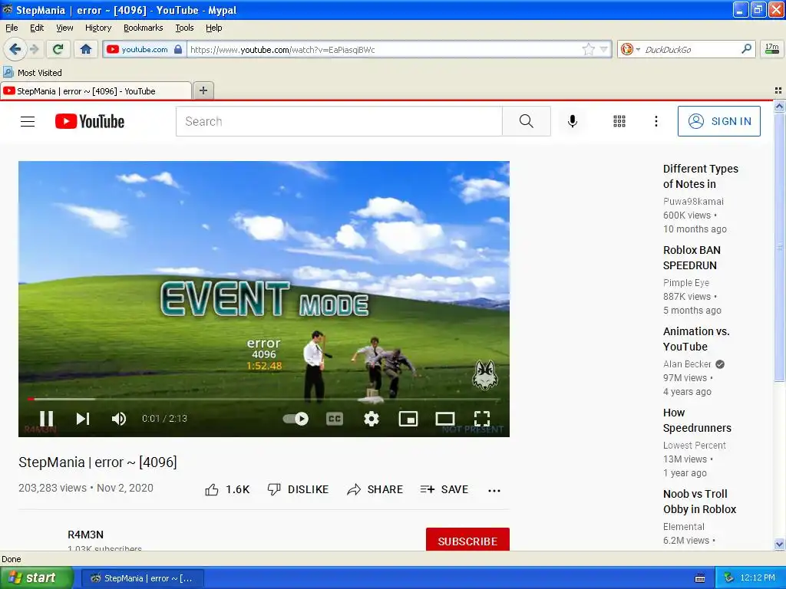Image resolution: width=786 pixels, height=589 pixels.
Task: Open 'Noob vs Troll Obby in Roblox'
Action: [699, 502]
